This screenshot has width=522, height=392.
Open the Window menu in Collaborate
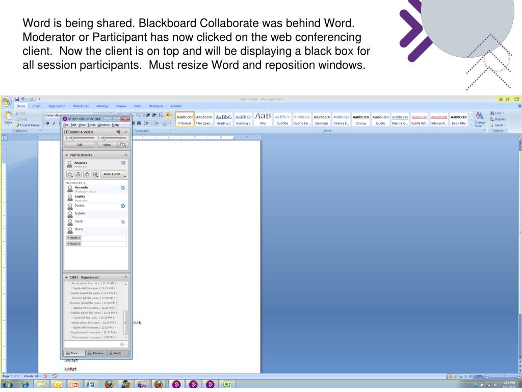(103, 125)
